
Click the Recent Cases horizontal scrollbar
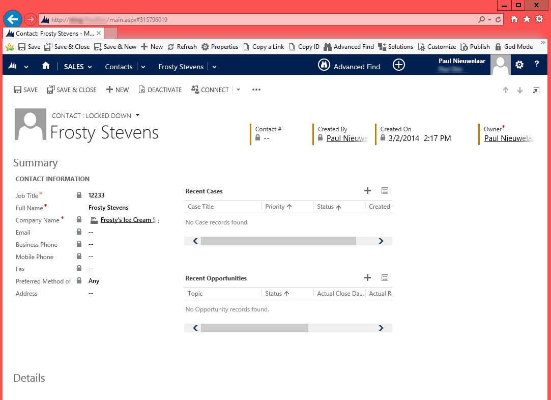pyautogui.click(x=278, y=241)
